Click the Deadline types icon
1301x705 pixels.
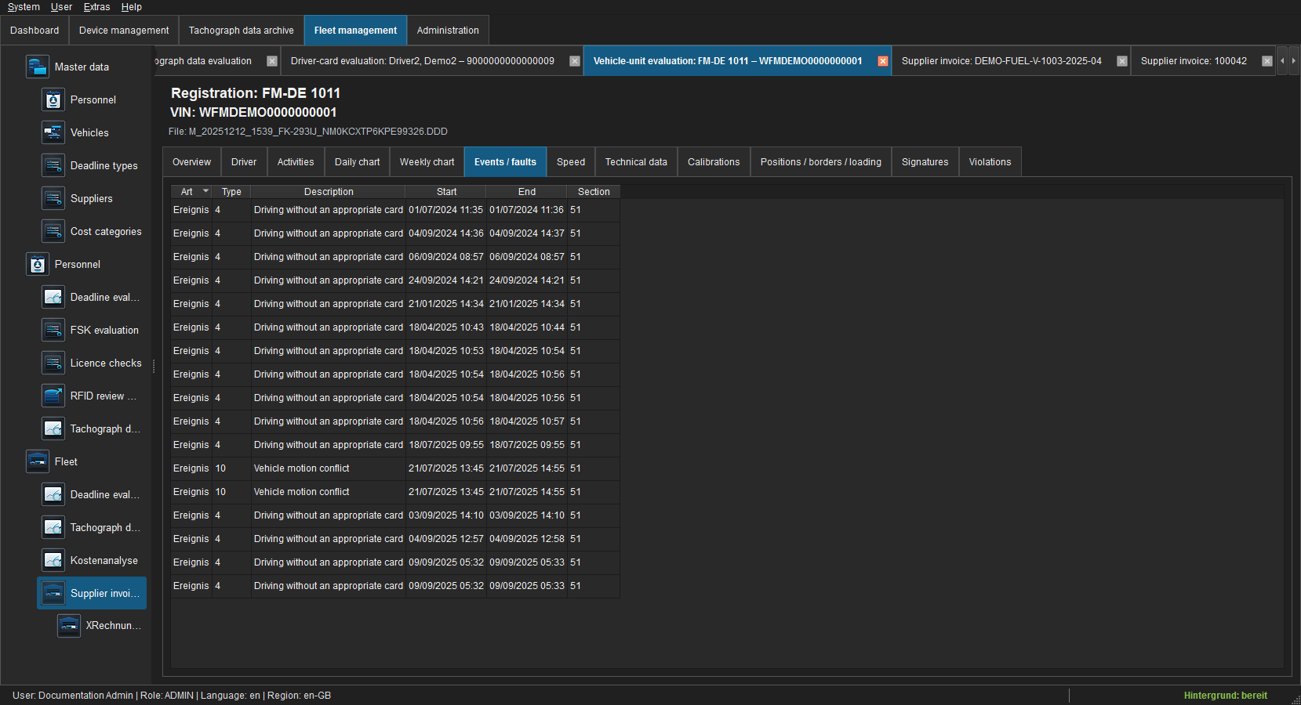(x=53, y=165)
